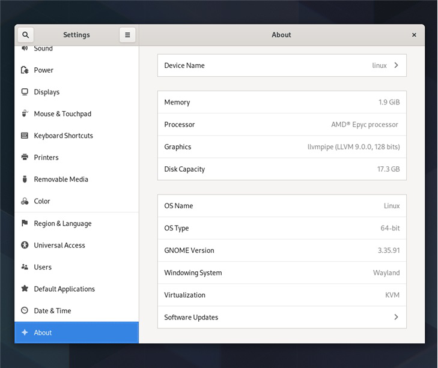Click the About sparkle icon
The width and height of the screenshot is (438, 368).
(25, 332)
